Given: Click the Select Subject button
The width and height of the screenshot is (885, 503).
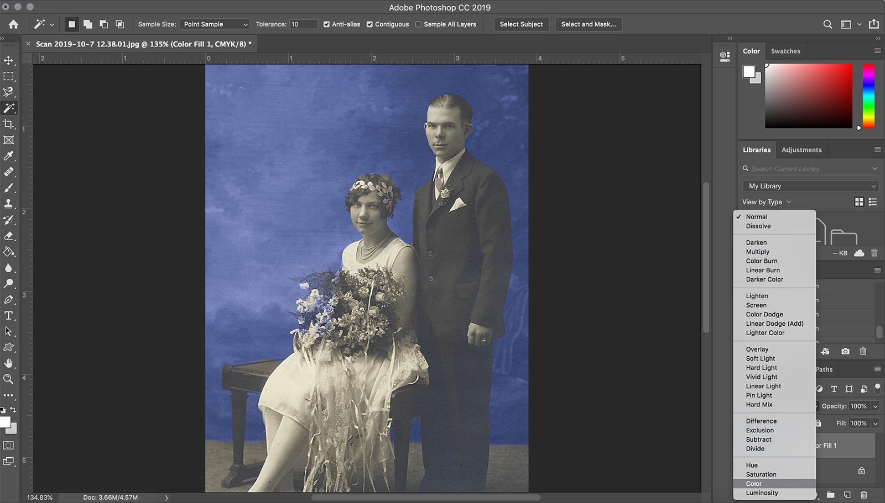Looking at the screenshot, I should pos(521,24).
